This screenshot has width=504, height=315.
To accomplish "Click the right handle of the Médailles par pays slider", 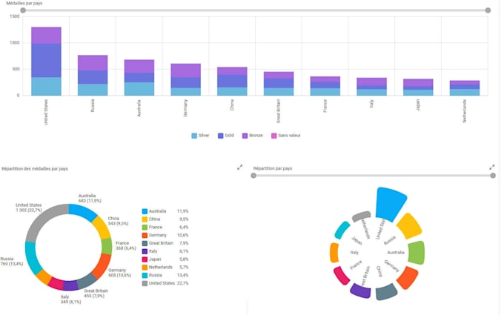I will (488, 10).
